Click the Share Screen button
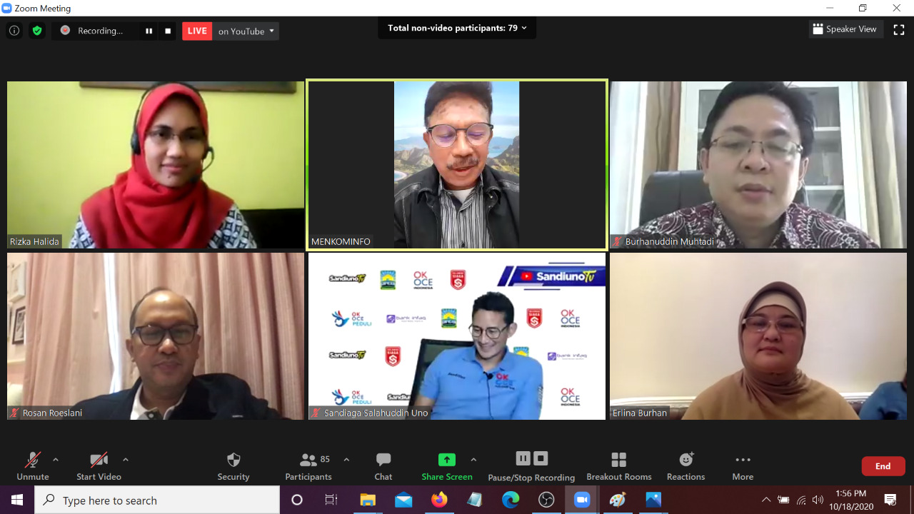Viewport: 914px width, 514px height. 447,466
